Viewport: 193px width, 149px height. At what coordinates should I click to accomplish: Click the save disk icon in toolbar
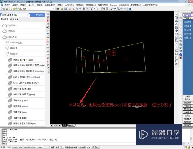pos(66,9)
